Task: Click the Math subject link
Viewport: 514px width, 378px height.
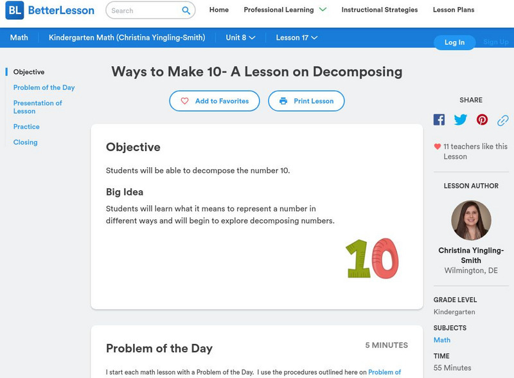Action: pyautogui.click(x=442, y=340)
